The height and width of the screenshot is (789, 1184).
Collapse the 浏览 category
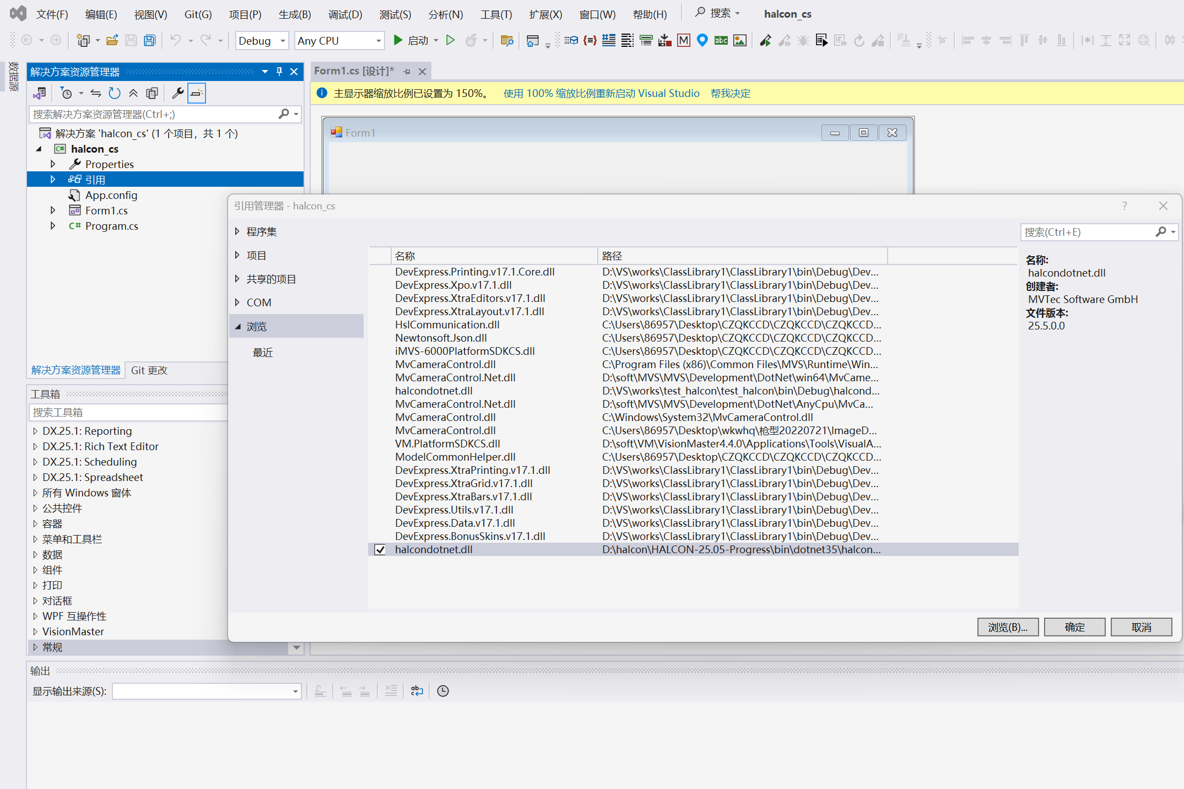[x=237, y=326]
